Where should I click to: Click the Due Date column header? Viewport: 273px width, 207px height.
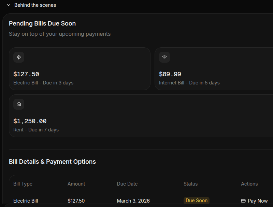(127, 184)
